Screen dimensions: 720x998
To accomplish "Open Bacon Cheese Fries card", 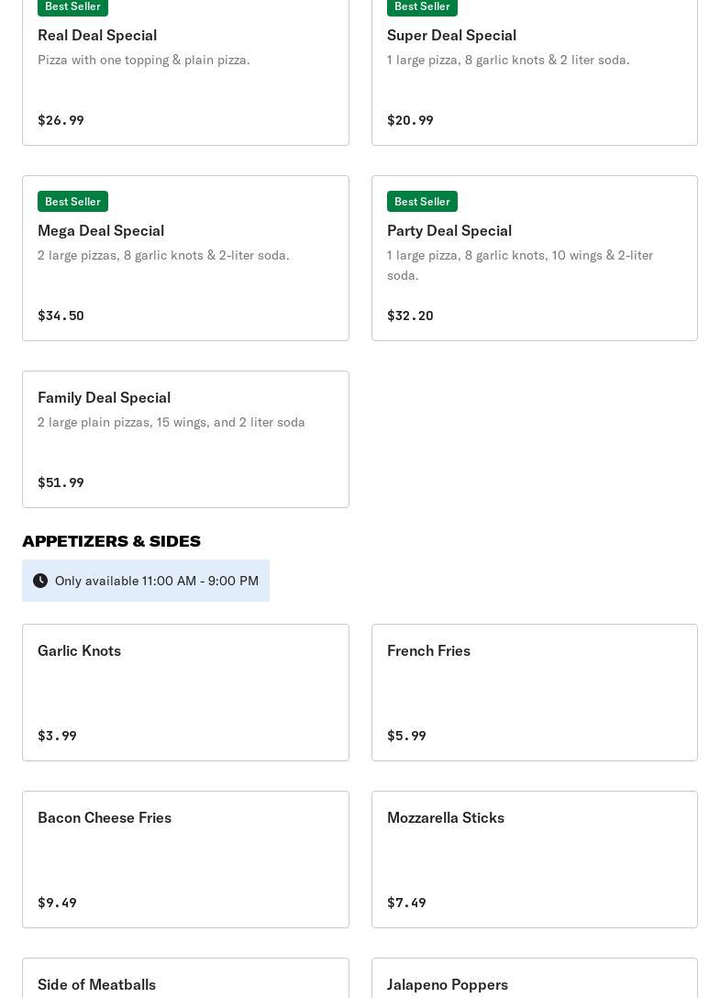I will pyautogui.click(x=185, y=859).
